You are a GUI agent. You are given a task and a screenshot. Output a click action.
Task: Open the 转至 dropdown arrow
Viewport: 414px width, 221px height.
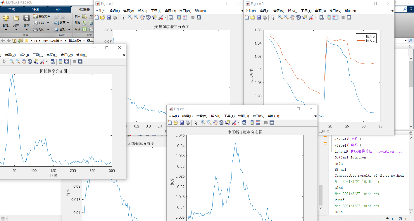pos(68,23)
